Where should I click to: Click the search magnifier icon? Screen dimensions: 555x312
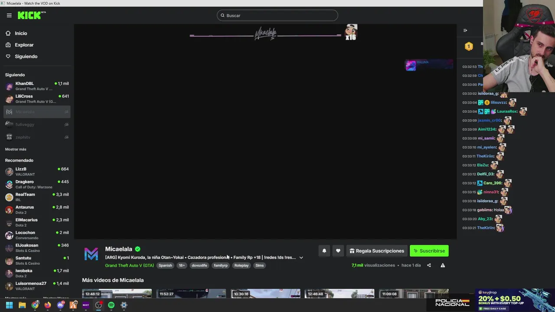[222, 16]
